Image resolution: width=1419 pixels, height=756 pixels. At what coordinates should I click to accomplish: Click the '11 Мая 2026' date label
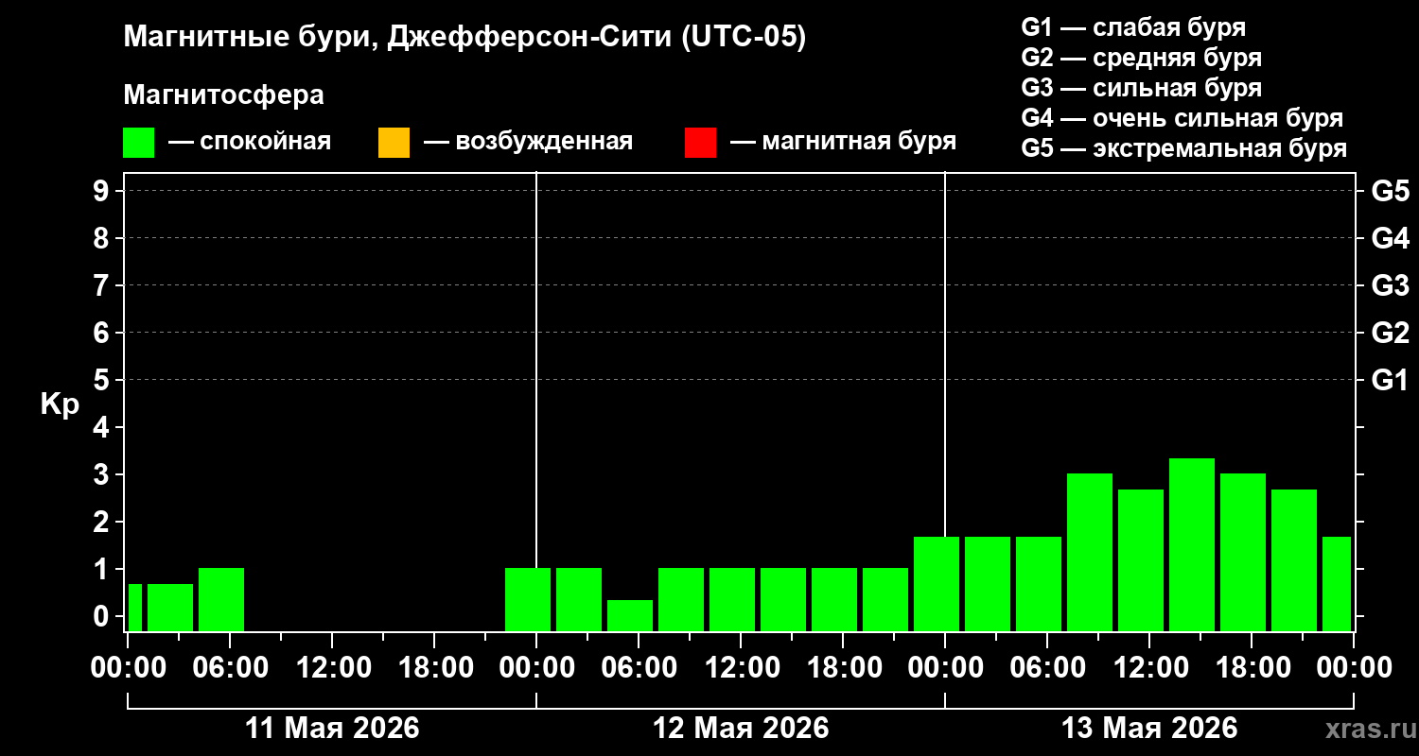coord(332,729)
